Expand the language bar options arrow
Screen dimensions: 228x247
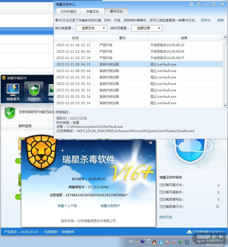point(148,243)
